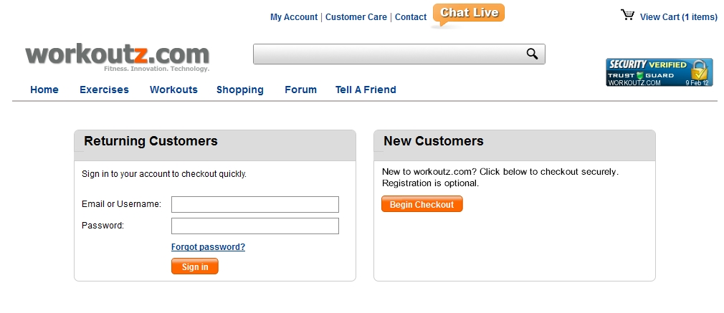Screen dimensions: 724x313
Task: Open View Cart (1 items) link
Action: pyautogui.click(x=679, y=17)
